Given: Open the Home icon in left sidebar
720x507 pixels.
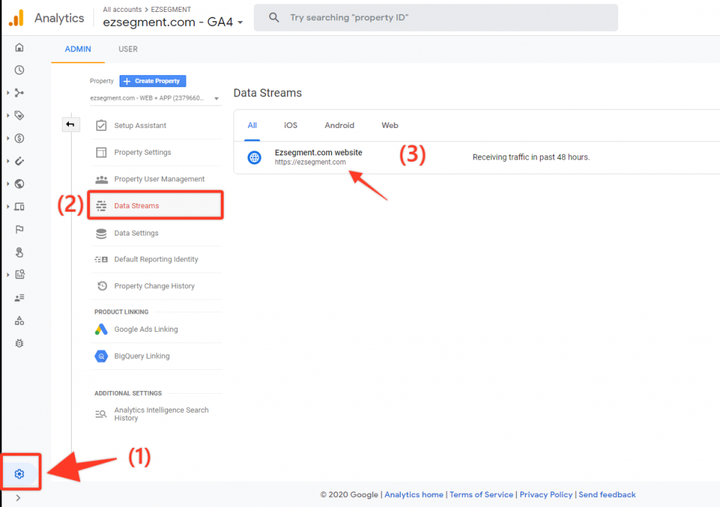Looking at the screenshot, I should tap(19, 47).
